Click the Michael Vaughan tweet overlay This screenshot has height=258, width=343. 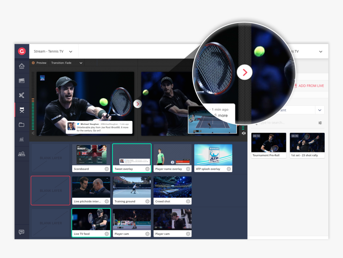(x=99, y=127)
